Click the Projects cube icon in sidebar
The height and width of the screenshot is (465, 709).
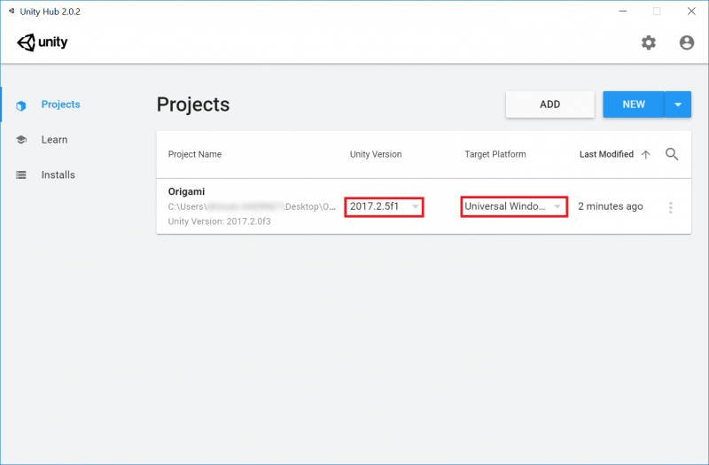tap(20, 105)
